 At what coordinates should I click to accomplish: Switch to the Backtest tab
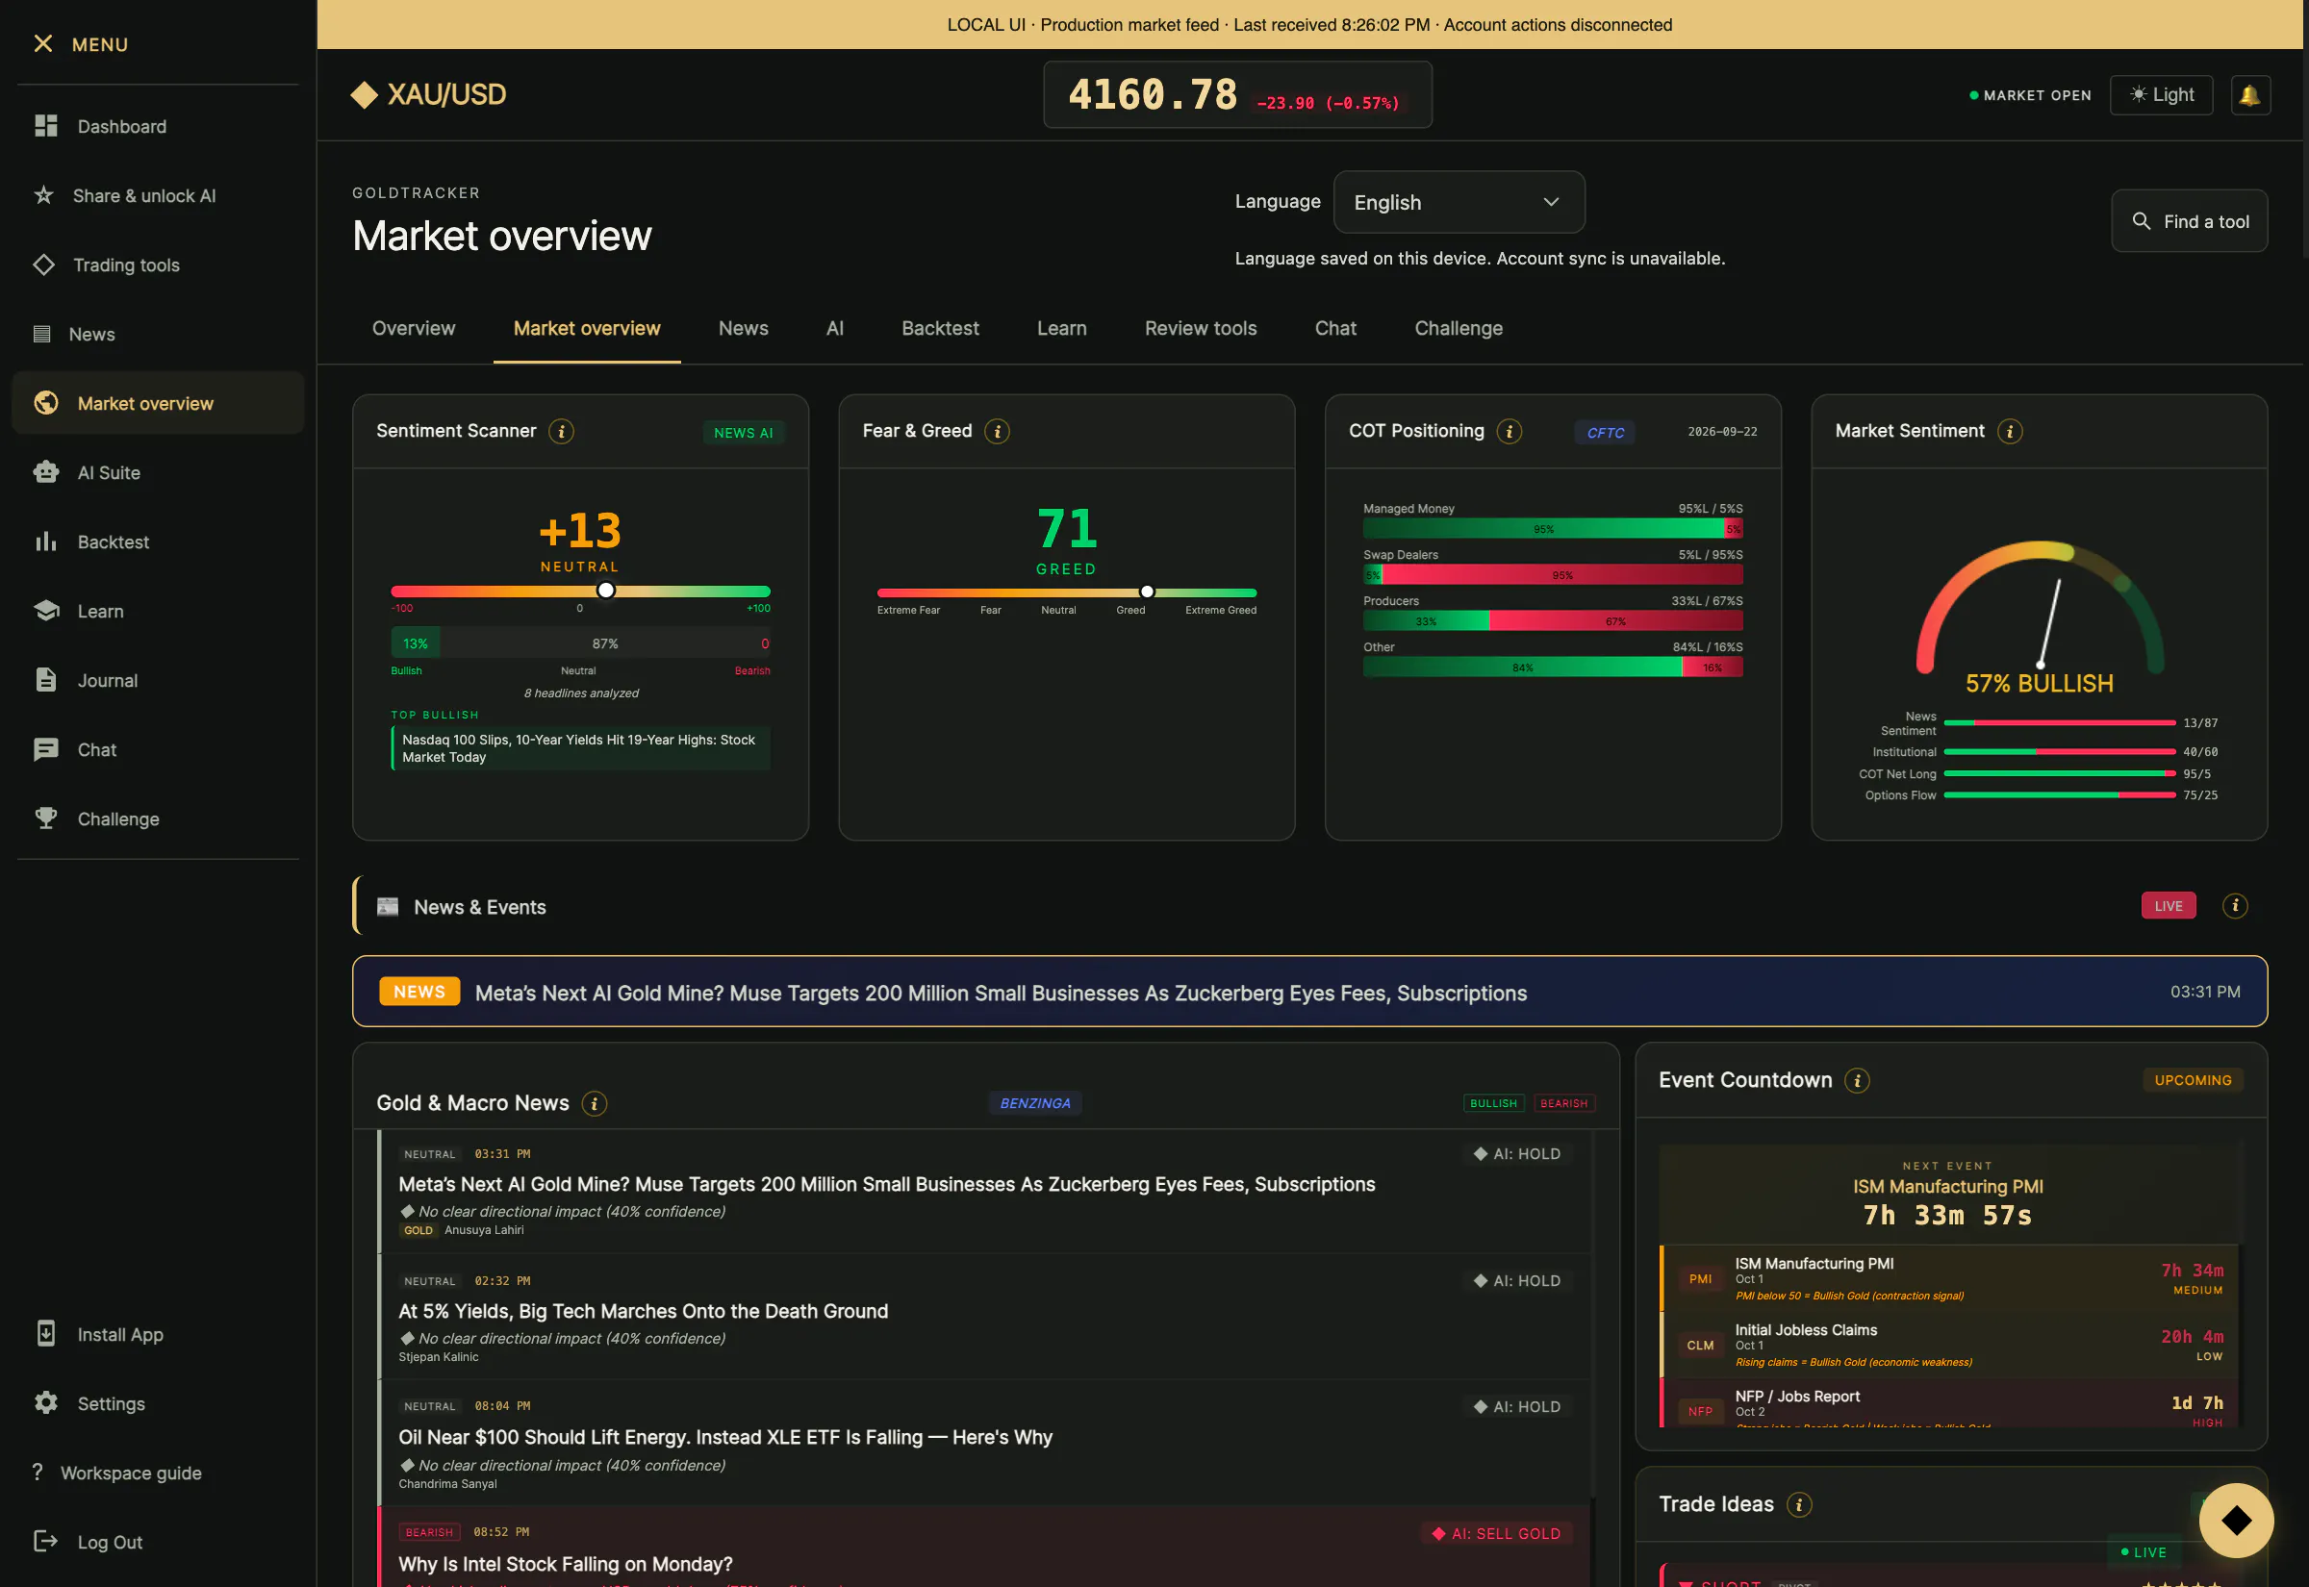pyautogui.click(x=940, y=328)
